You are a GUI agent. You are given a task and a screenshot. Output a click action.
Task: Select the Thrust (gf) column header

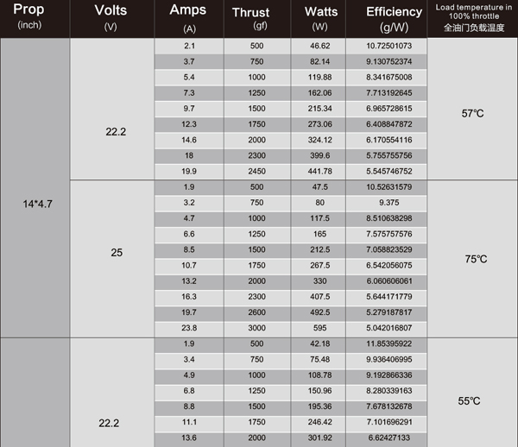(x=256, y=17)
